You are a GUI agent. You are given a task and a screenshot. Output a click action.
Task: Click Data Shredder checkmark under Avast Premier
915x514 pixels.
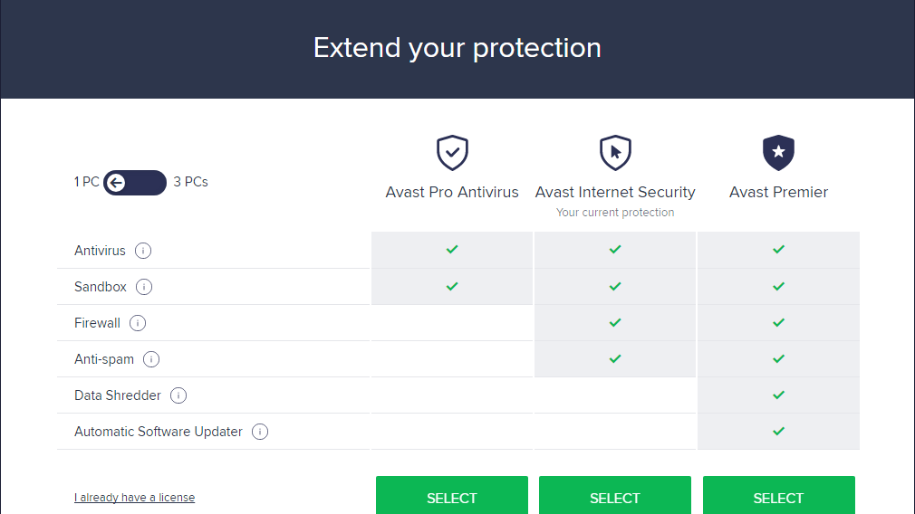[778, 395]
